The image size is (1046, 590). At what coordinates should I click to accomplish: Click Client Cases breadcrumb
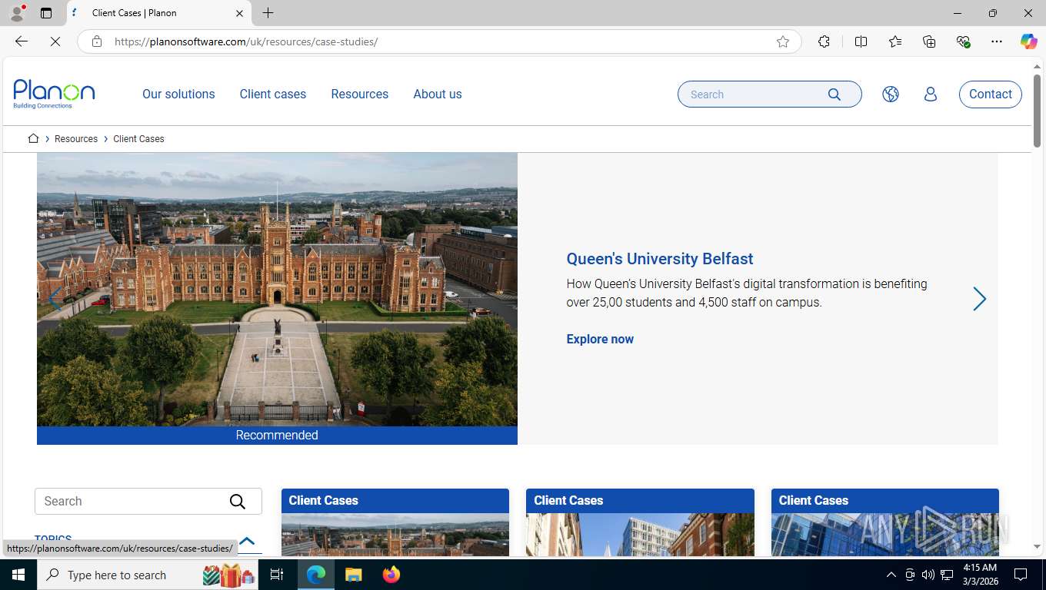click(138, 139)
